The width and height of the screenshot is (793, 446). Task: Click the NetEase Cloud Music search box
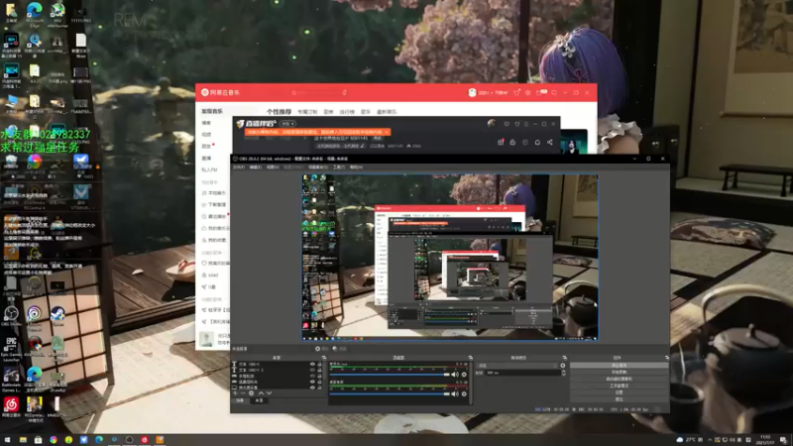coord(315,92)
